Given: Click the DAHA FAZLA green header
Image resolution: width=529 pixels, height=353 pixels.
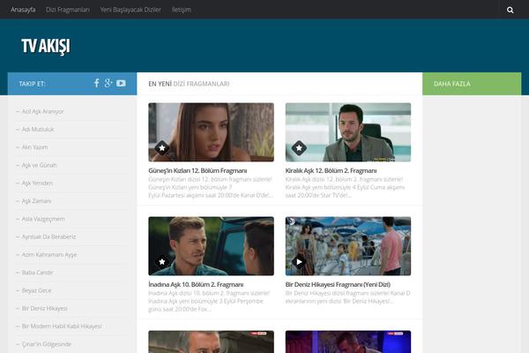Looking at the screenshot, I should click(472, 84).
